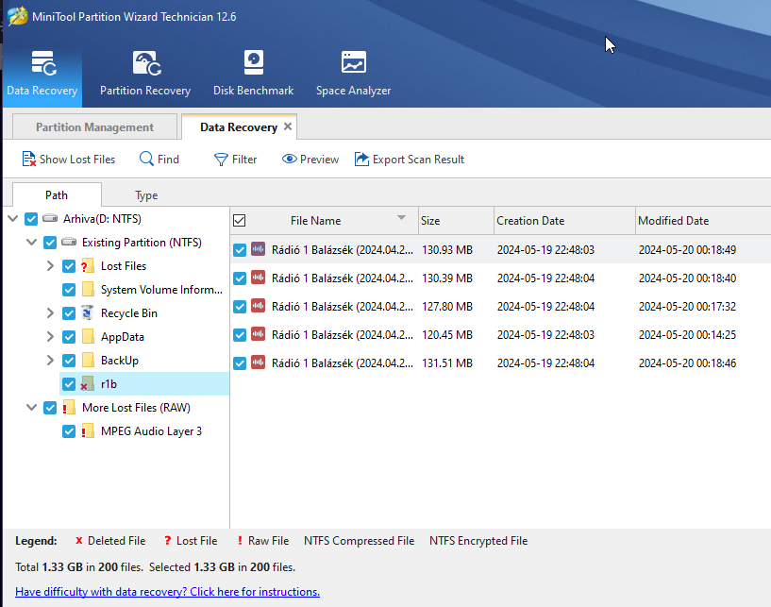Sort by the Creation Date column header
Image resolution: width=771 pixels, height=607 pixels.
point(564,220)
